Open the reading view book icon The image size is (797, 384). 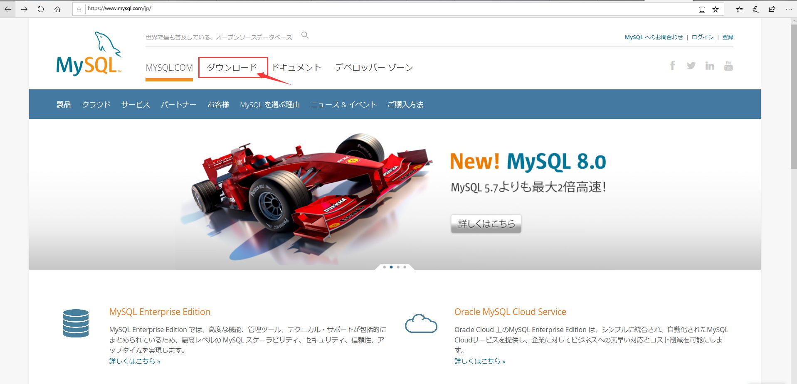click(702, 9)
